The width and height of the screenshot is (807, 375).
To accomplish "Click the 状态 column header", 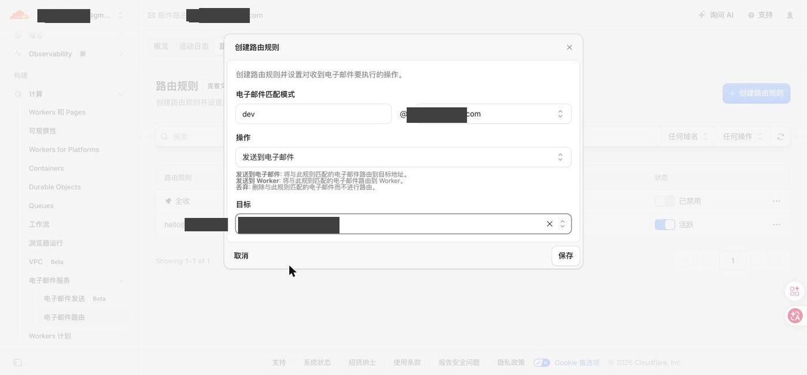I will click(x=661, y=178).
